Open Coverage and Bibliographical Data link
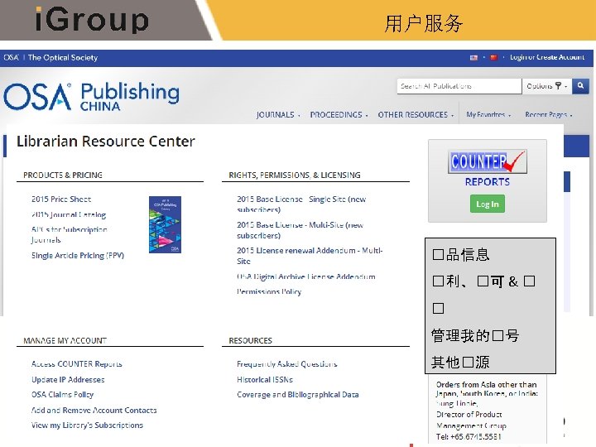 coord(298,395)
